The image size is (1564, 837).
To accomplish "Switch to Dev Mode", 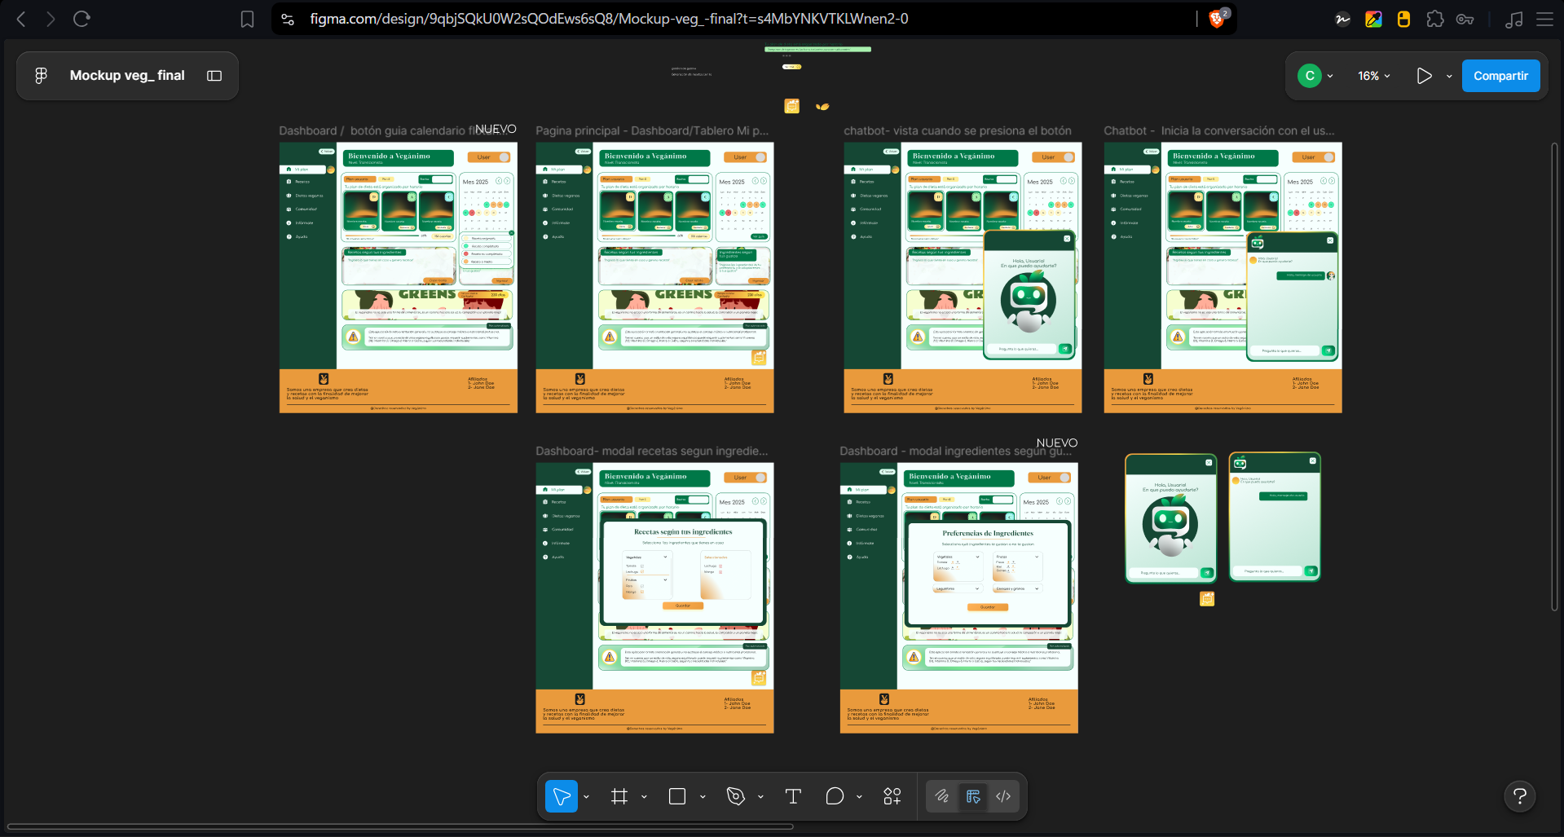I will click(1003, 796).
